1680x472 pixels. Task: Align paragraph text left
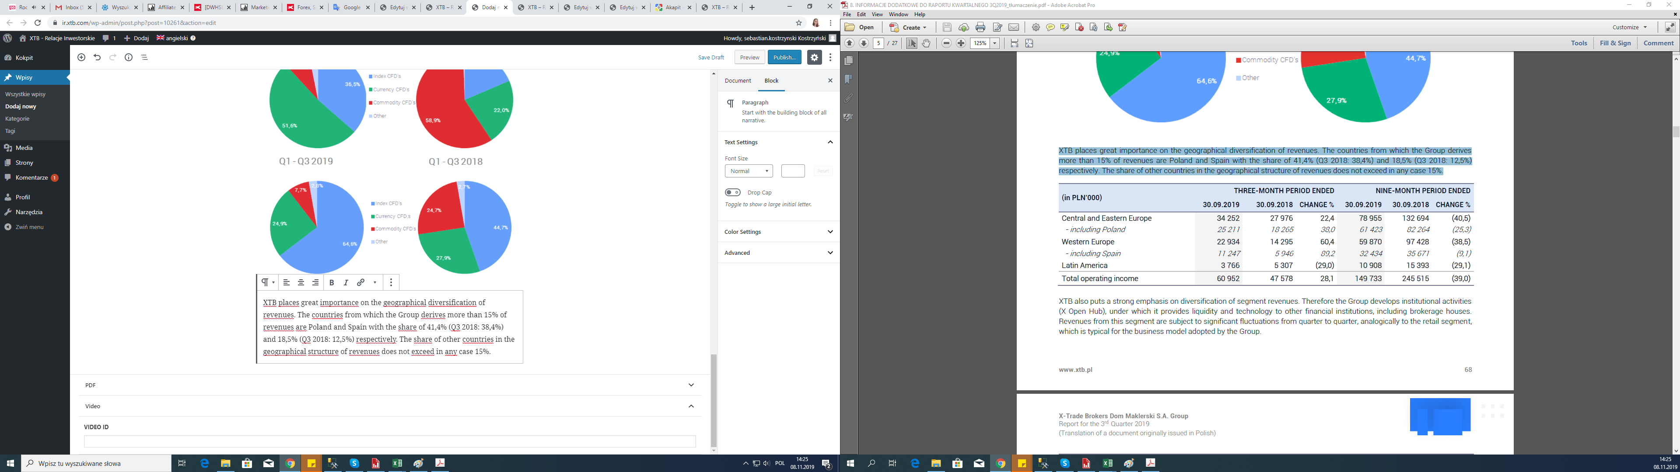[x=286, y=282]
